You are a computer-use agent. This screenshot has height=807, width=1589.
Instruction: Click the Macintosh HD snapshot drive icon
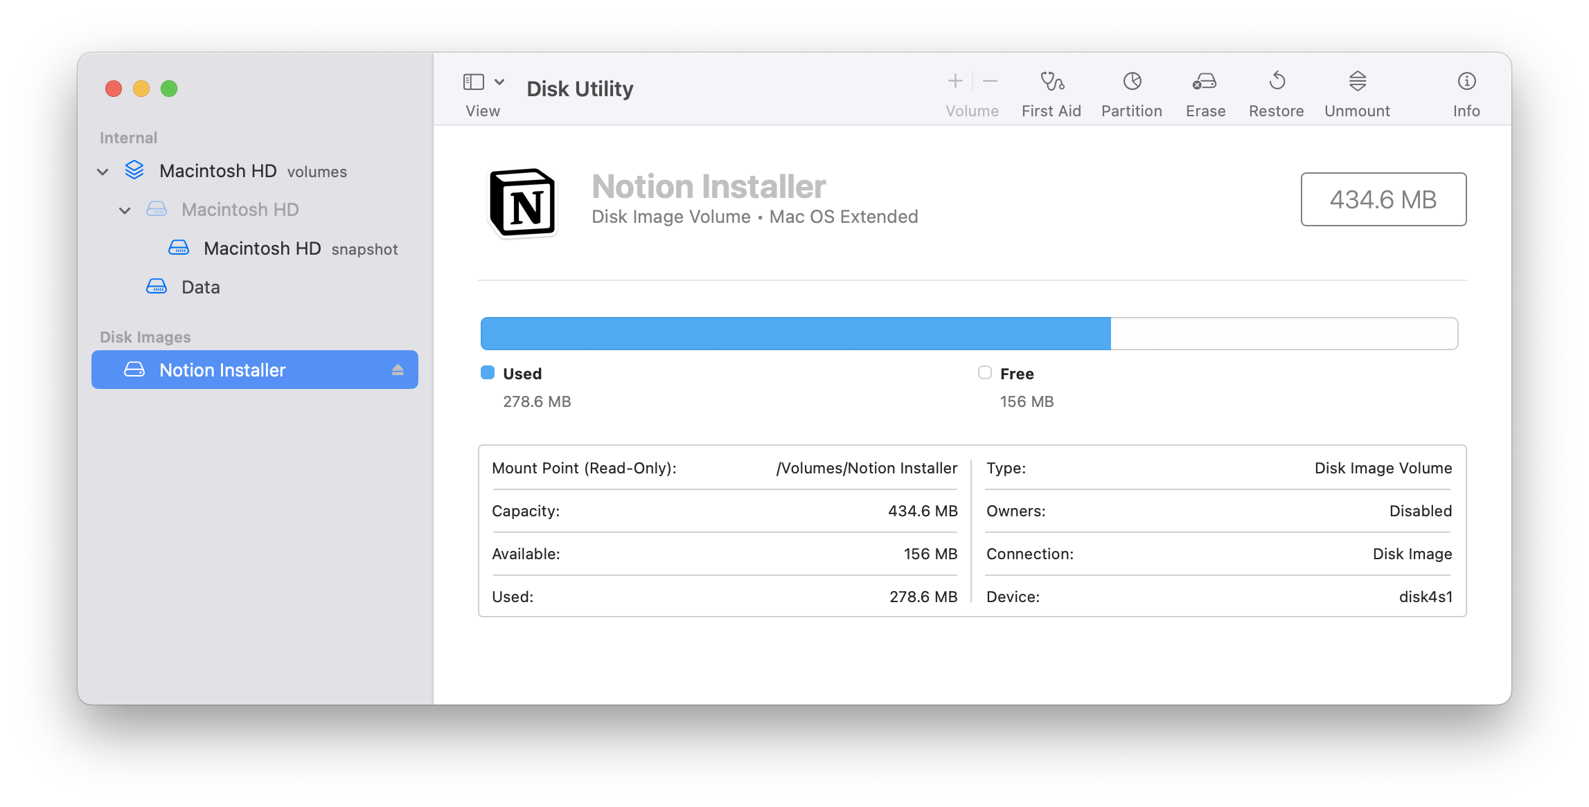click(x=179, y=248)
